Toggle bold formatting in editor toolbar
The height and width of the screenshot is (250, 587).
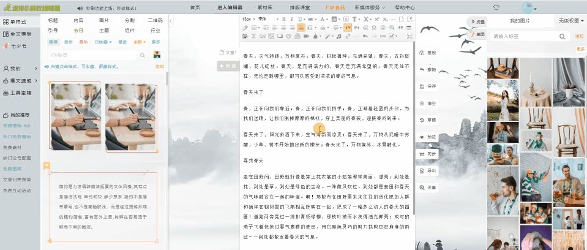coord(284,19)
